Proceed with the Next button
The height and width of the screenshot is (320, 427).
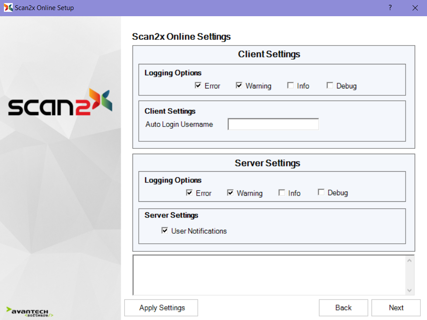[x=396, y=308]
